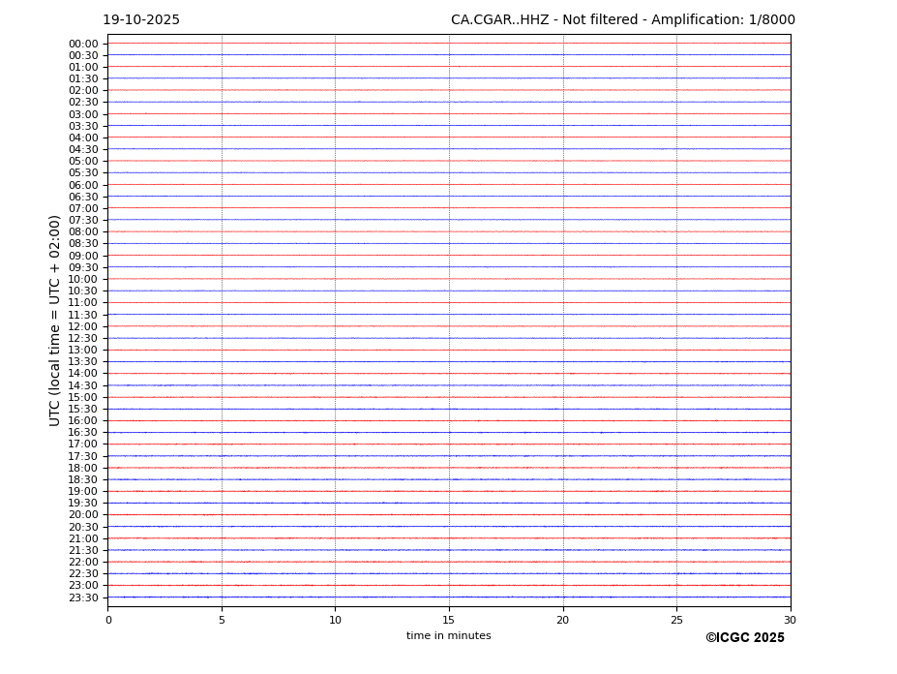Click the 00:00 trace row label
The height and width of the screenshot is (674, 897).
click(x=83, y=44)
